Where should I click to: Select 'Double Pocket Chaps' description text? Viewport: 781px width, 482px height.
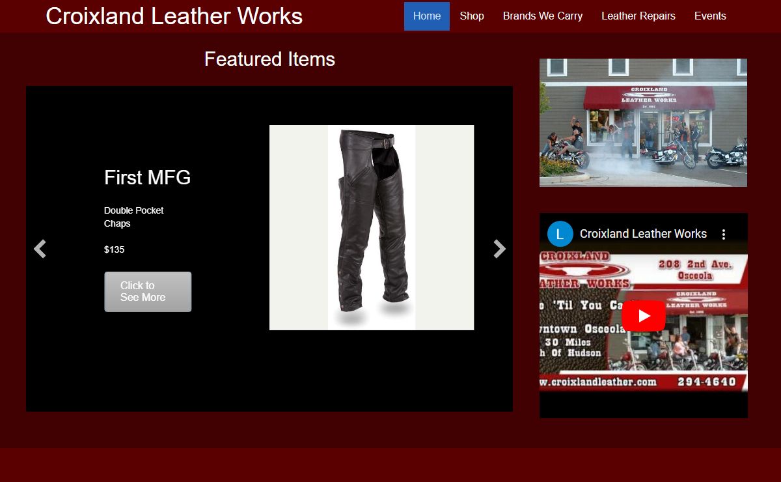134,217
